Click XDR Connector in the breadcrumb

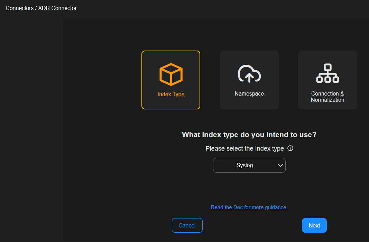(57, 8)
